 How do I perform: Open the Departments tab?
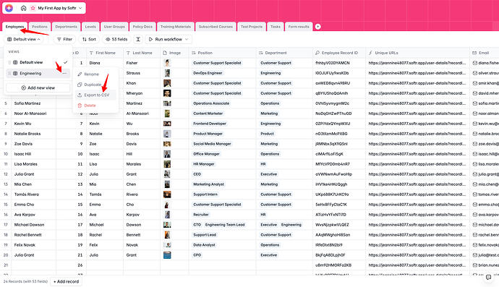(67, 27)
